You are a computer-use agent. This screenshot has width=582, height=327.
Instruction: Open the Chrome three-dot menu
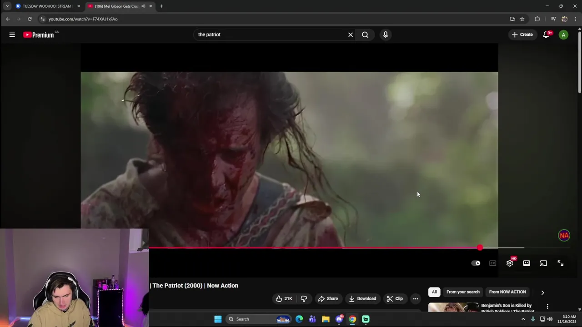click(575, 19)
